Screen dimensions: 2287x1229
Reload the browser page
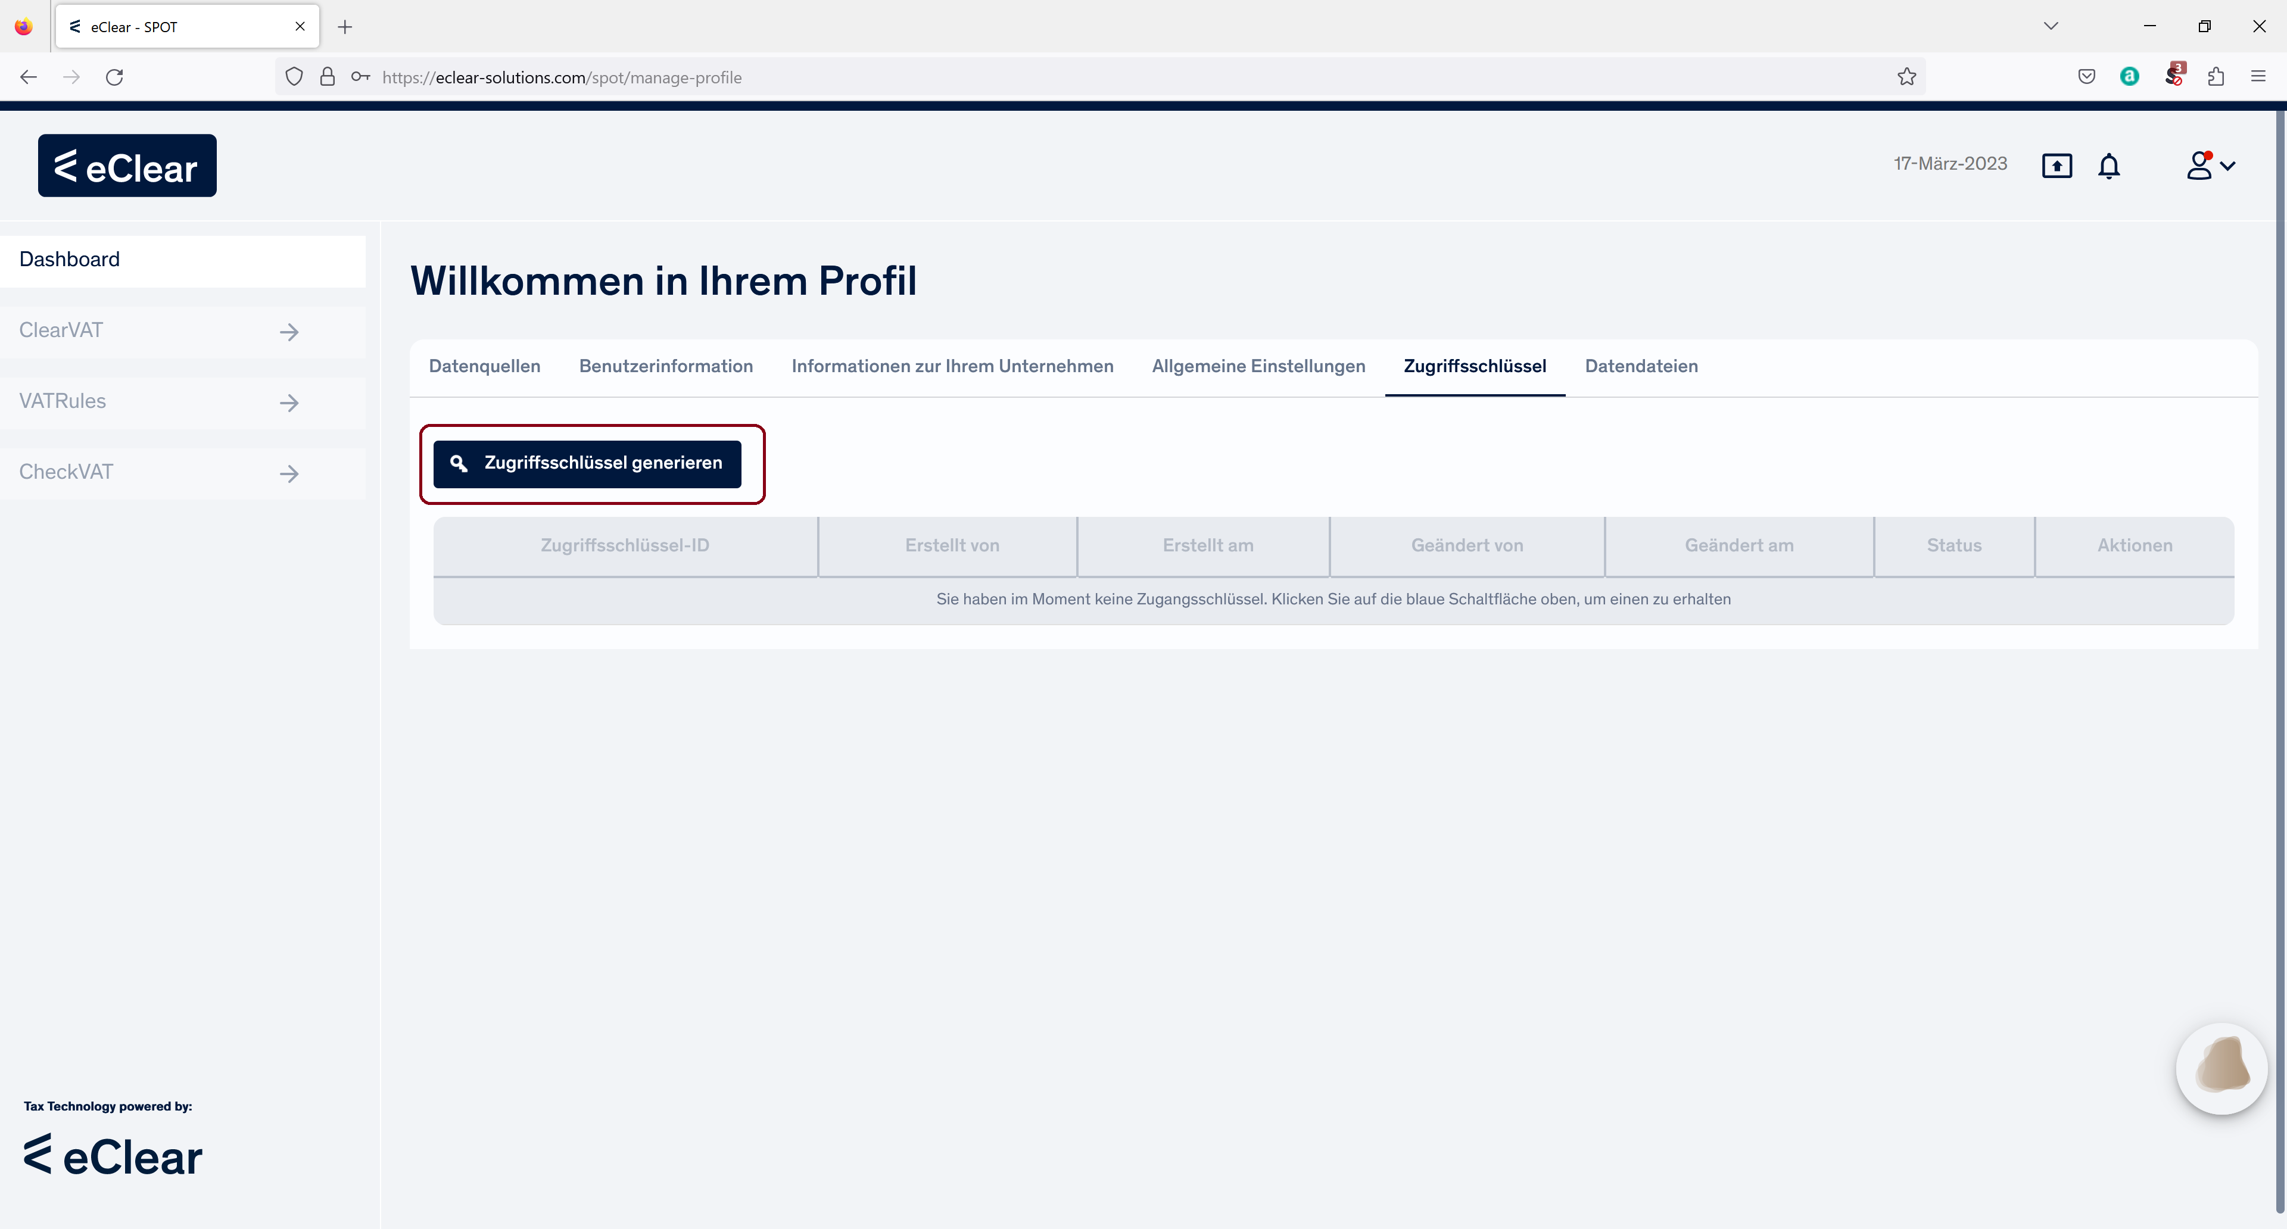click(x=114, y=77)
